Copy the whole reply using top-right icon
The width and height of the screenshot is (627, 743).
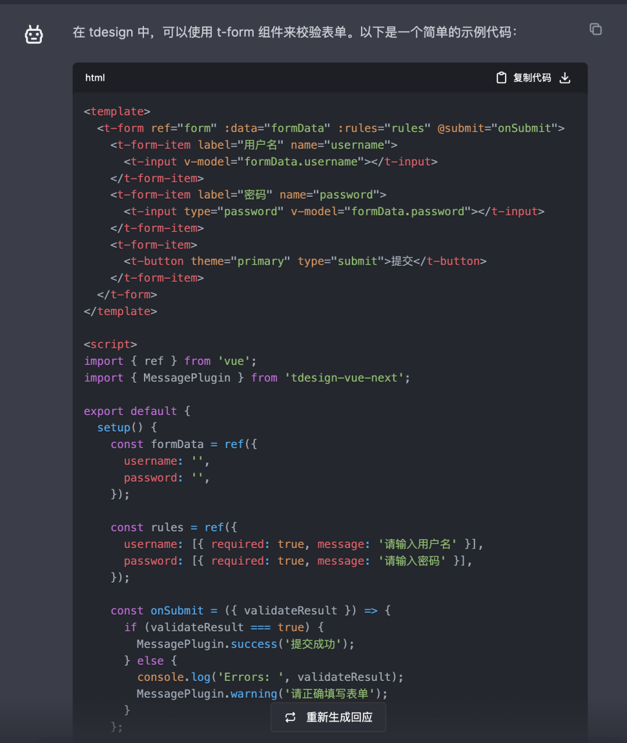click(596, 29)
